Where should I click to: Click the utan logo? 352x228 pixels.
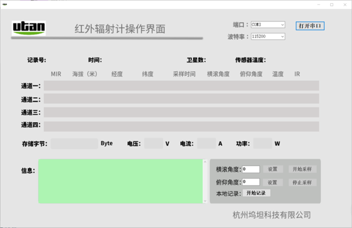29,28
